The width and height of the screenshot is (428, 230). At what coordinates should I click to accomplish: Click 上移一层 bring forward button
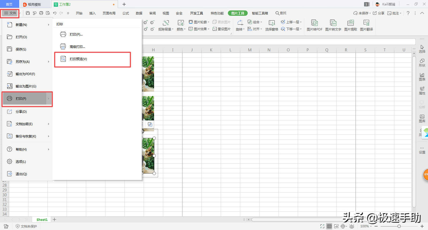[x=291, y=22]
